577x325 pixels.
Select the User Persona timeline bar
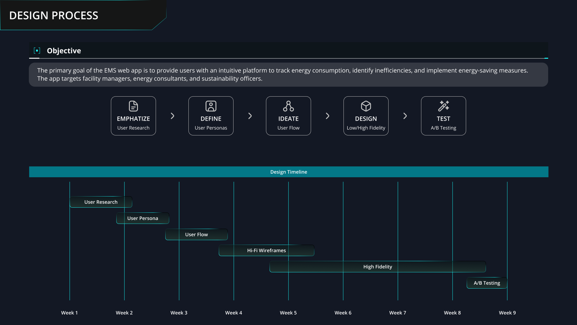point(142,218)
